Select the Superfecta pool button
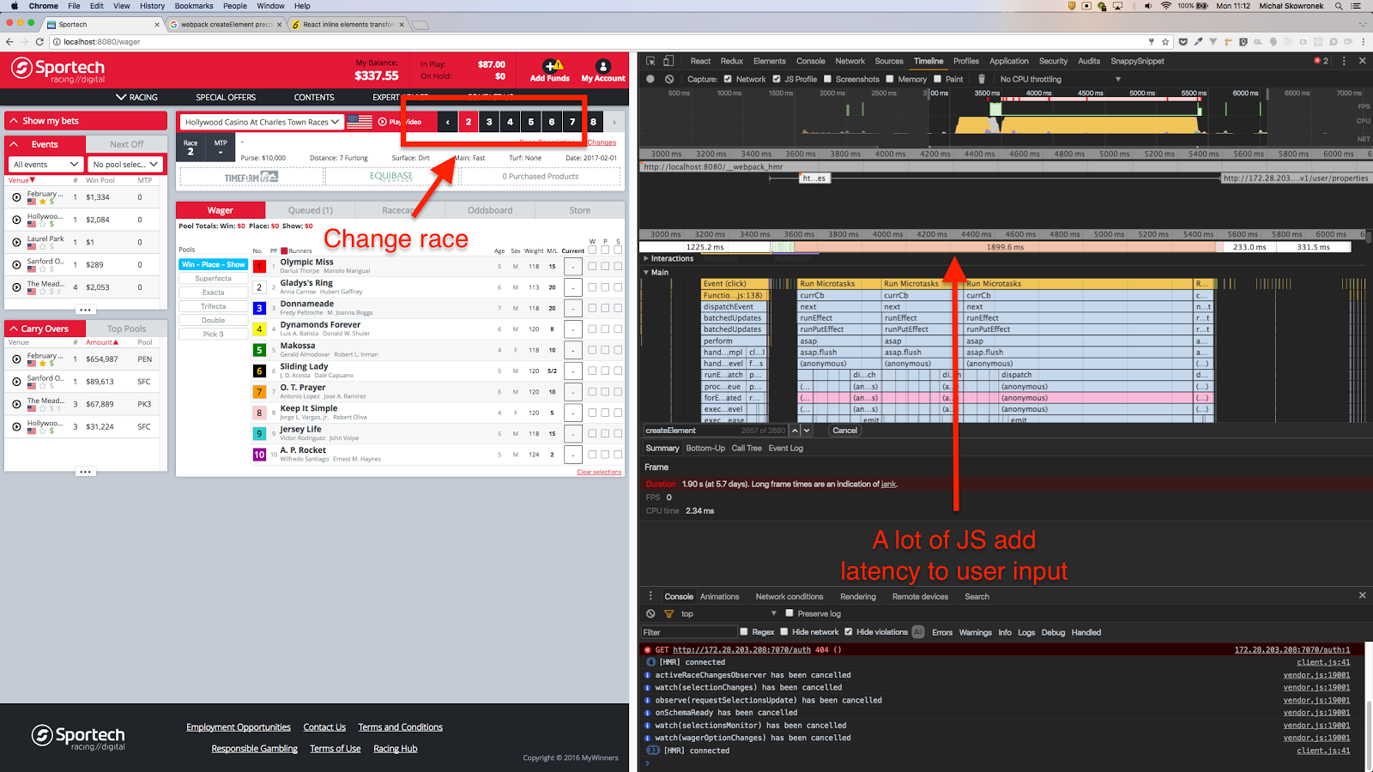 tap(213, 279)
